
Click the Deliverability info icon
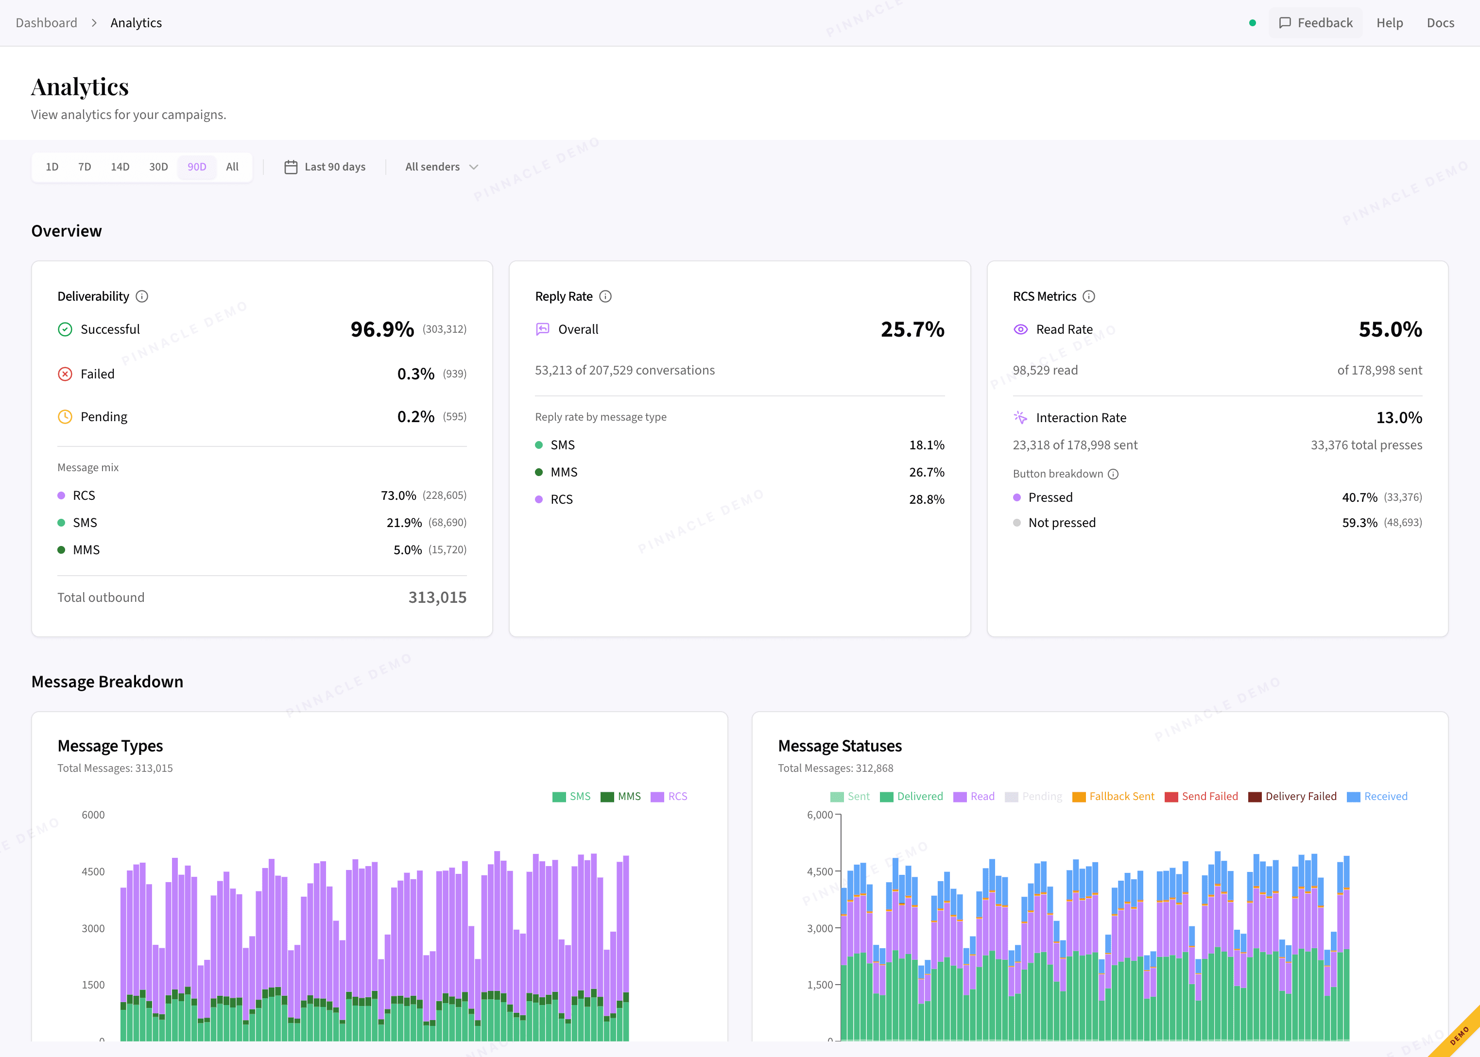click(x=142, y=296)
